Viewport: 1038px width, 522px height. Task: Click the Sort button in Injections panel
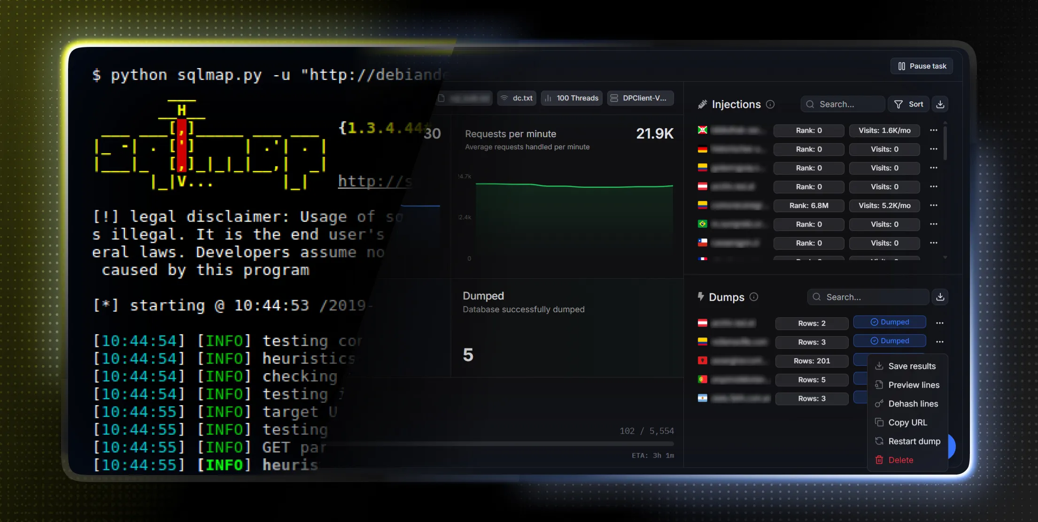(x=908, y=104)
